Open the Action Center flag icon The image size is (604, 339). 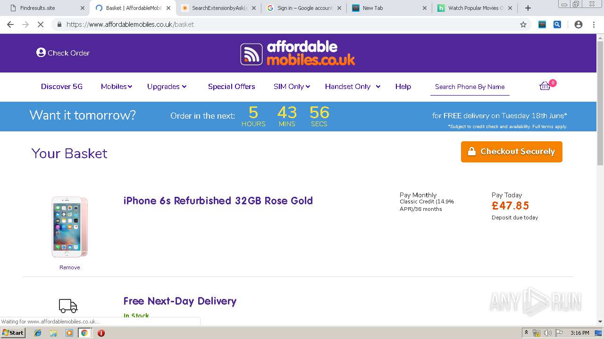click(x=559, y=333)
